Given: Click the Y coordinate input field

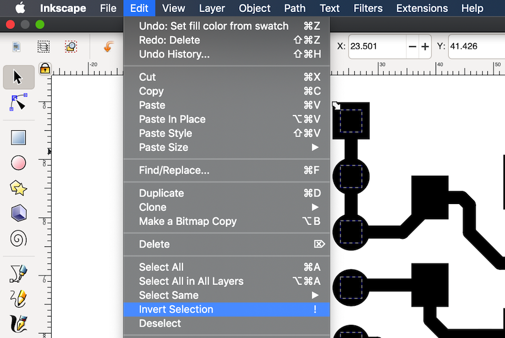Looking at the screenshot, I should (477, 47).
